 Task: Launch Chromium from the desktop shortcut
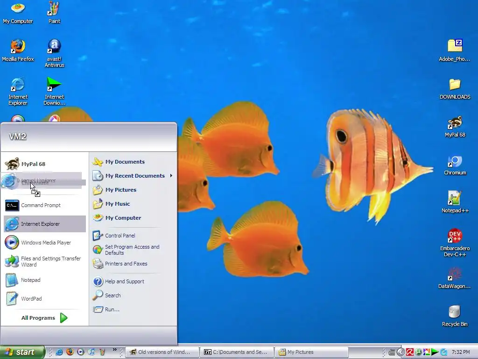455,164
